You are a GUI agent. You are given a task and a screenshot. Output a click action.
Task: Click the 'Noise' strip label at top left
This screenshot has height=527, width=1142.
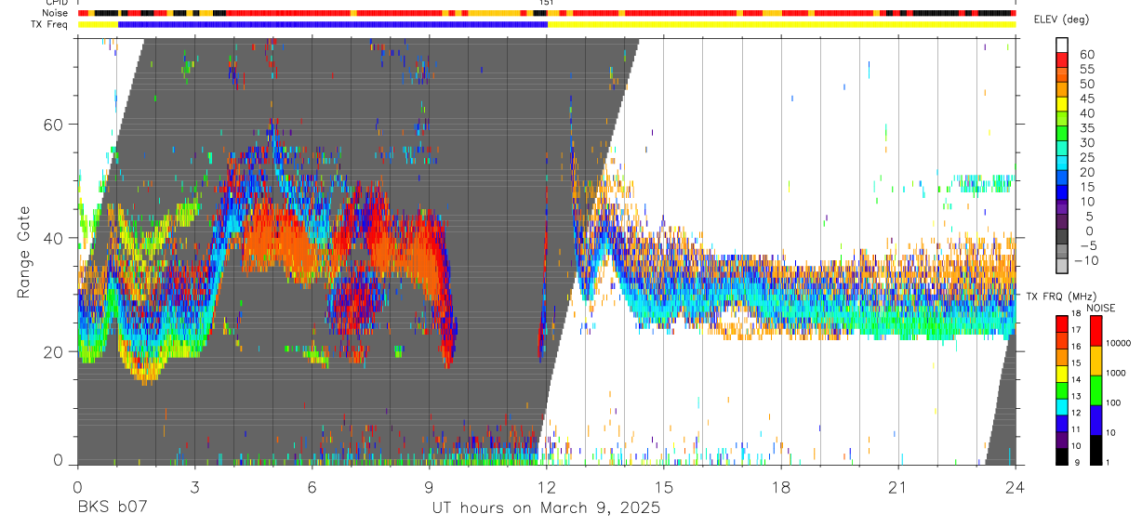[x=55, y=14]
